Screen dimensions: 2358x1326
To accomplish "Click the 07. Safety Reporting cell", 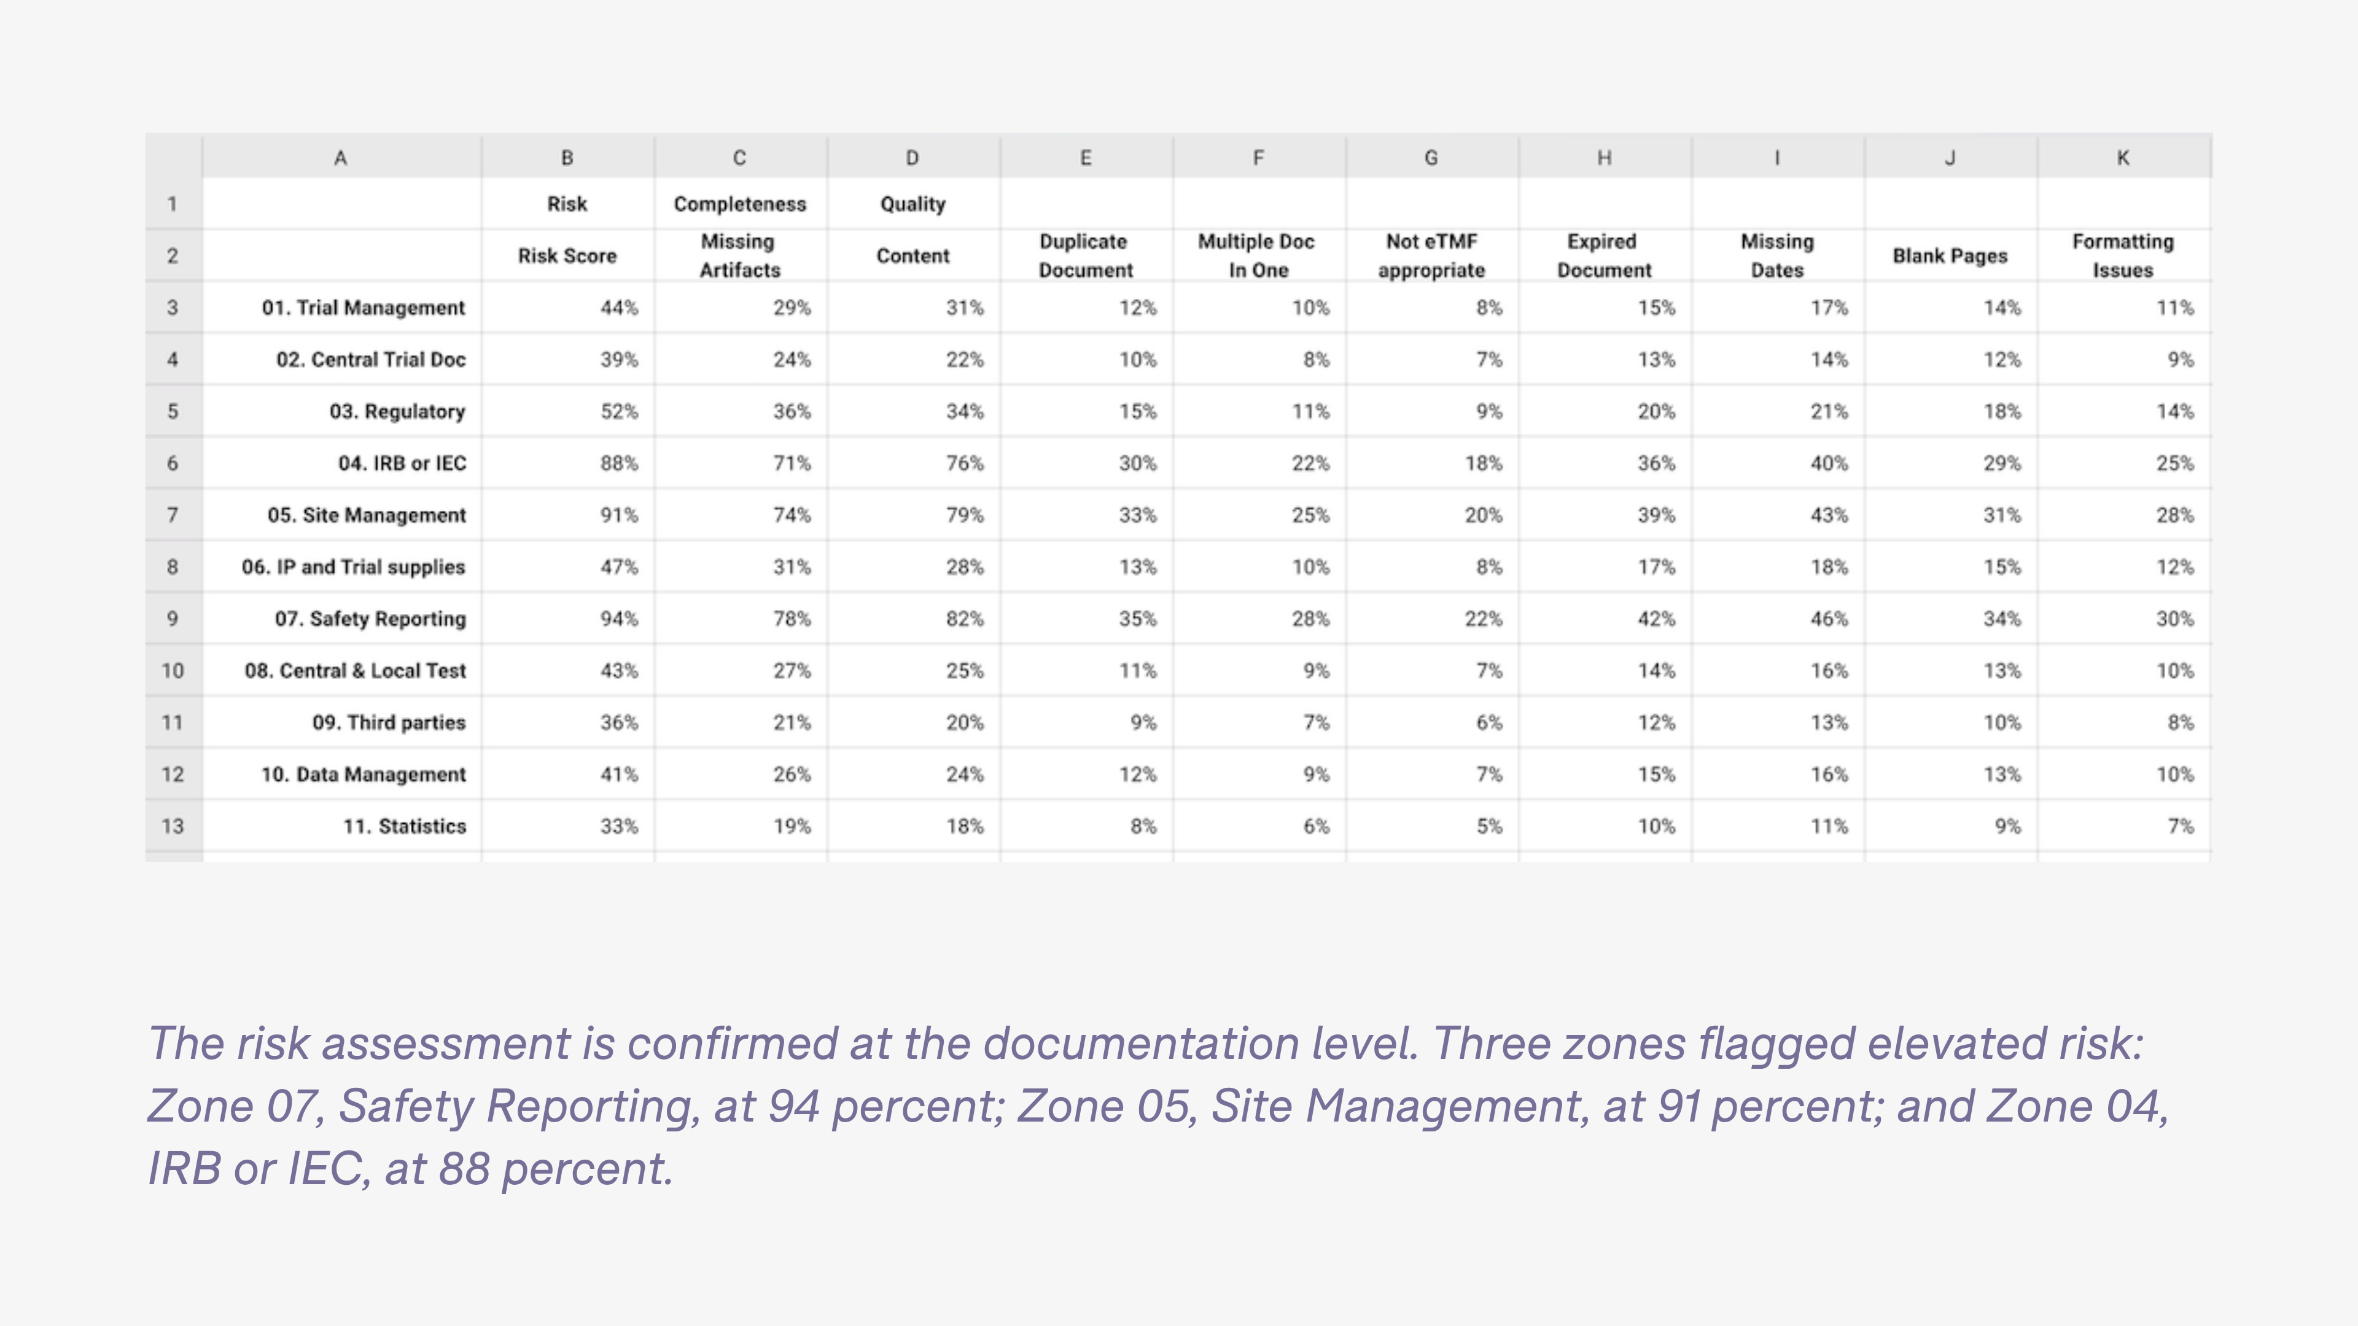I will click(x=341, y=619).
